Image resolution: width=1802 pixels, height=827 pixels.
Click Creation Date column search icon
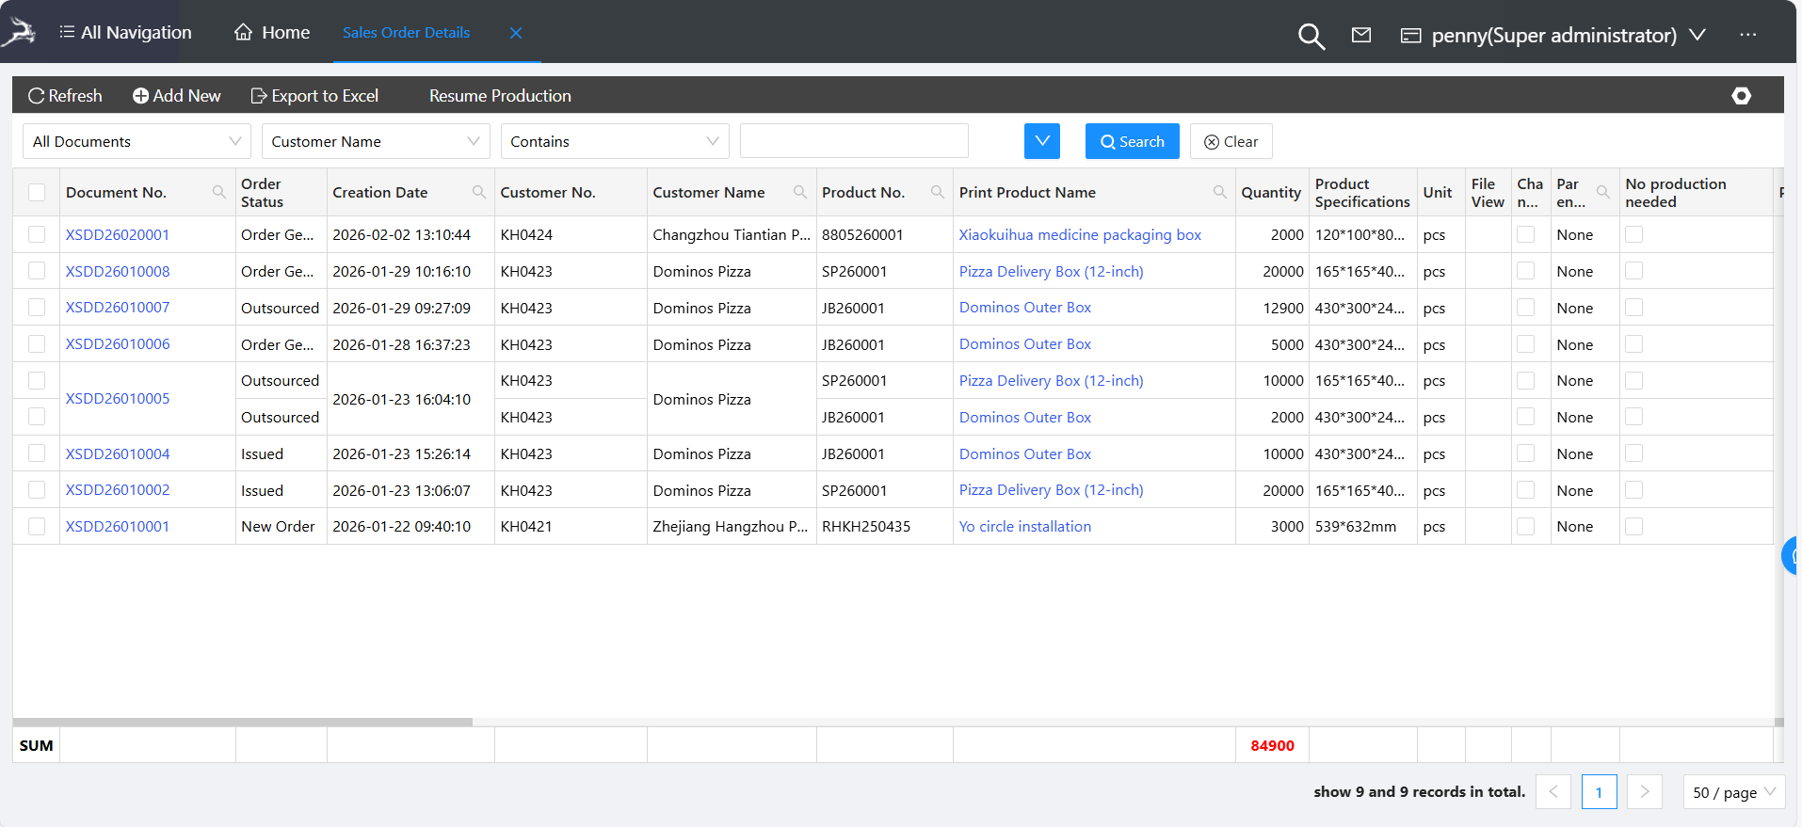[478, 192]
